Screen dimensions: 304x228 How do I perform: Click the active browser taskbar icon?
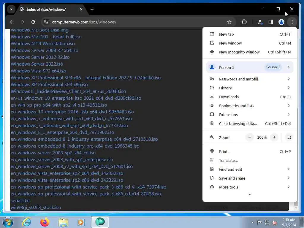(x=100, y=222)
